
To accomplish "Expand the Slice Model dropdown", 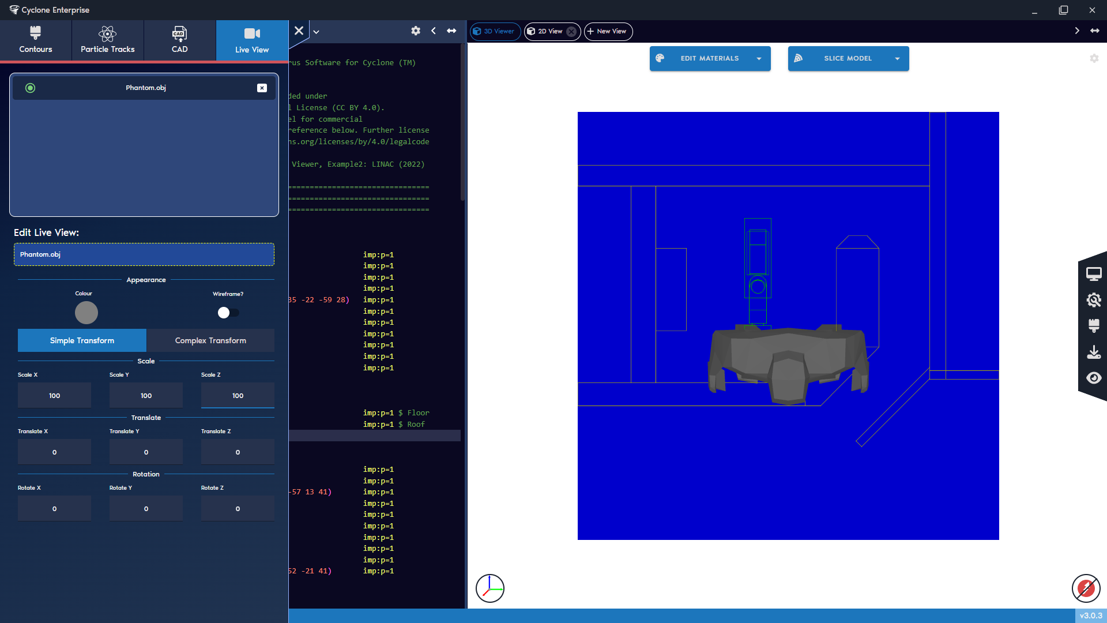I will (897, 58).
